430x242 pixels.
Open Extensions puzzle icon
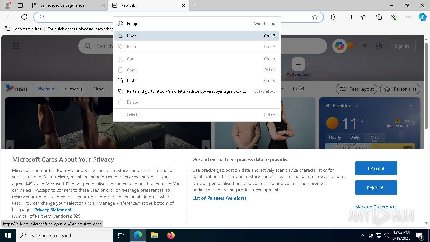coord(333,17)
